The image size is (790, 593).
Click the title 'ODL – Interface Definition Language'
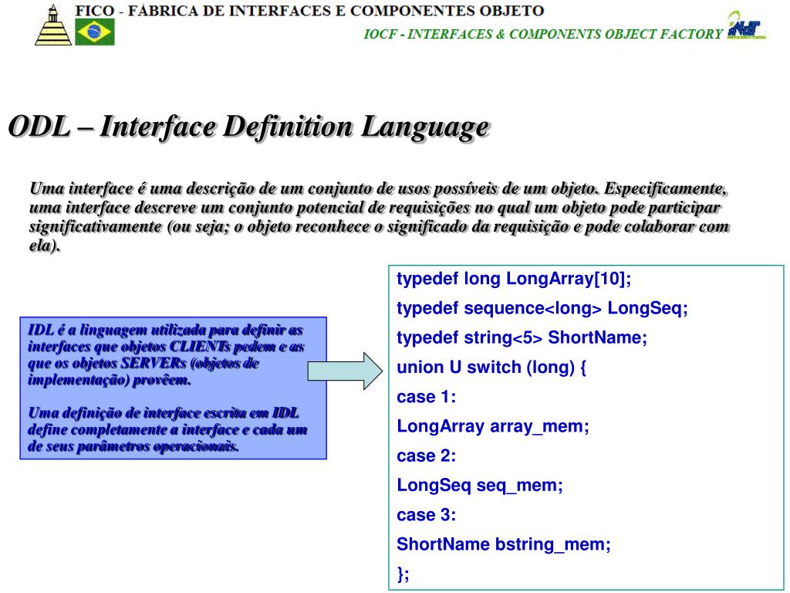(249, 126)
